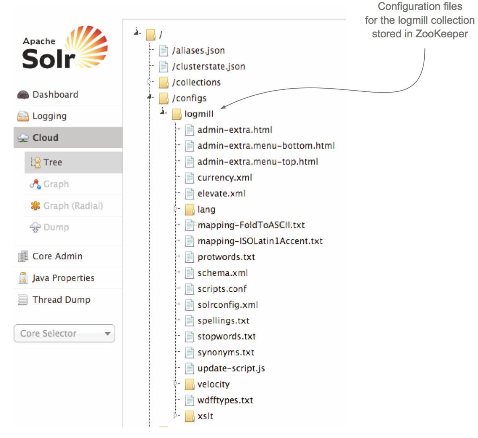
Task: Select the Cloud menu item
Action: pos(68,138)
